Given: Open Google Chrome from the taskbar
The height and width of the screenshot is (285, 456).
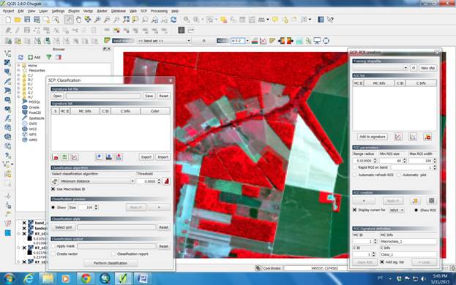Looking at the screenshot, I should click(86, 278).
